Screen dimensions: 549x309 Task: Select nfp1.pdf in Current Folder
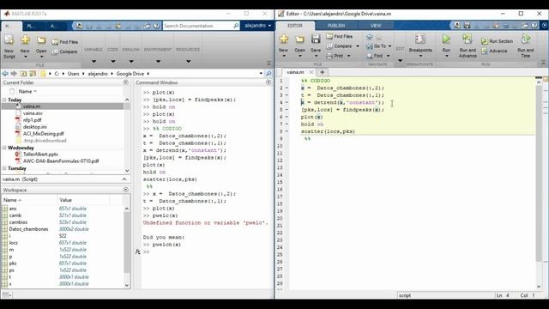(x=33, y=120)
